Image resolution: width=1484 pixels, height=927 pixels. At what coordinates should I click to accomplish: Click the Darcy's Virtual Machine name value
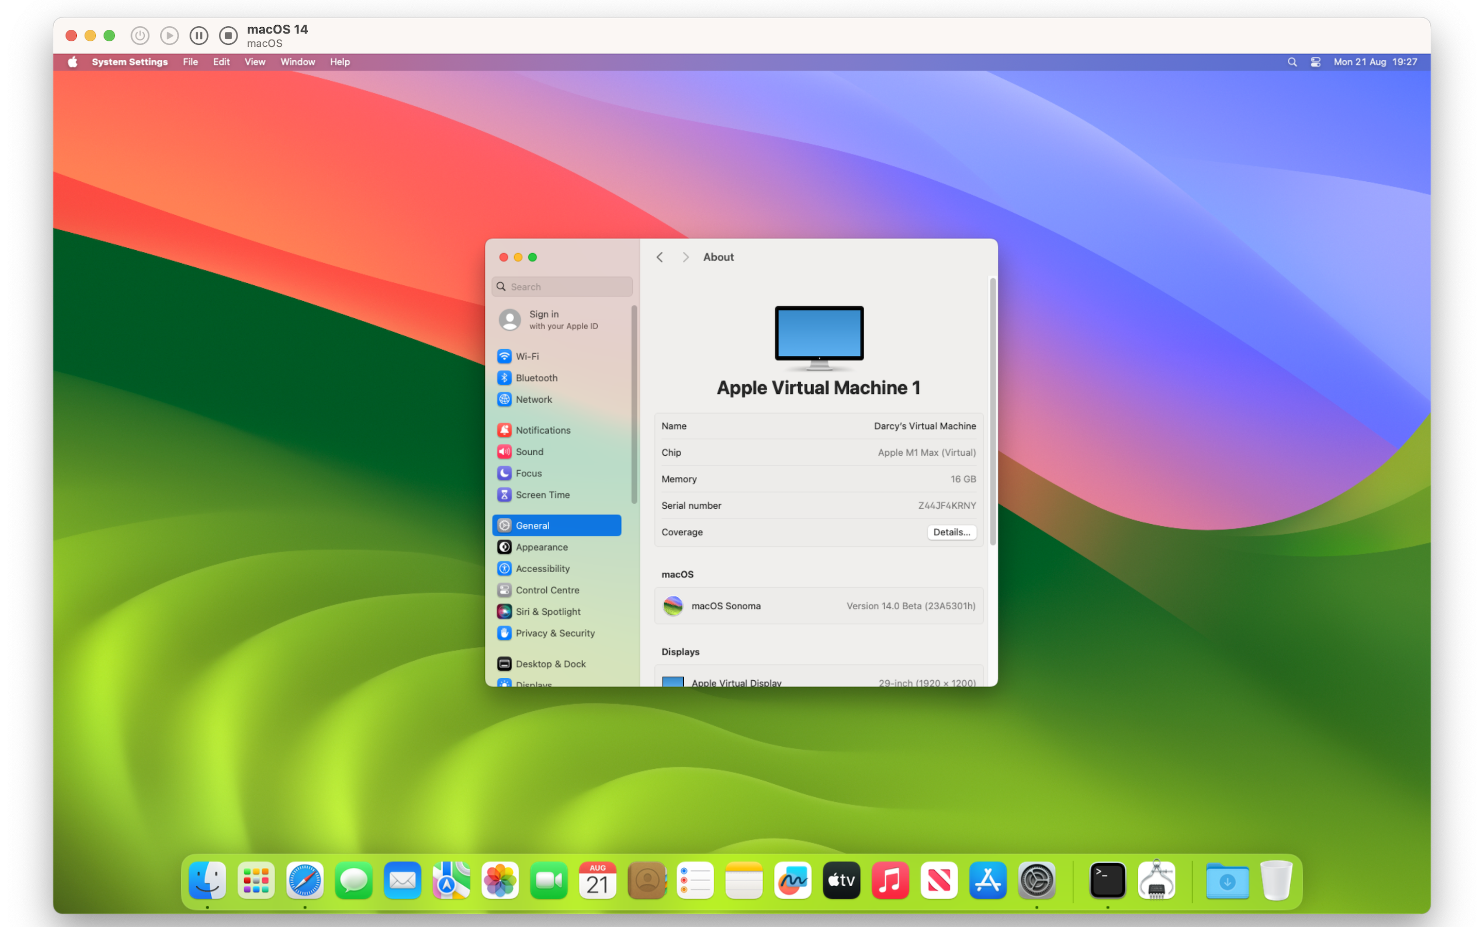pyautogui.click(x=924, y=425)
